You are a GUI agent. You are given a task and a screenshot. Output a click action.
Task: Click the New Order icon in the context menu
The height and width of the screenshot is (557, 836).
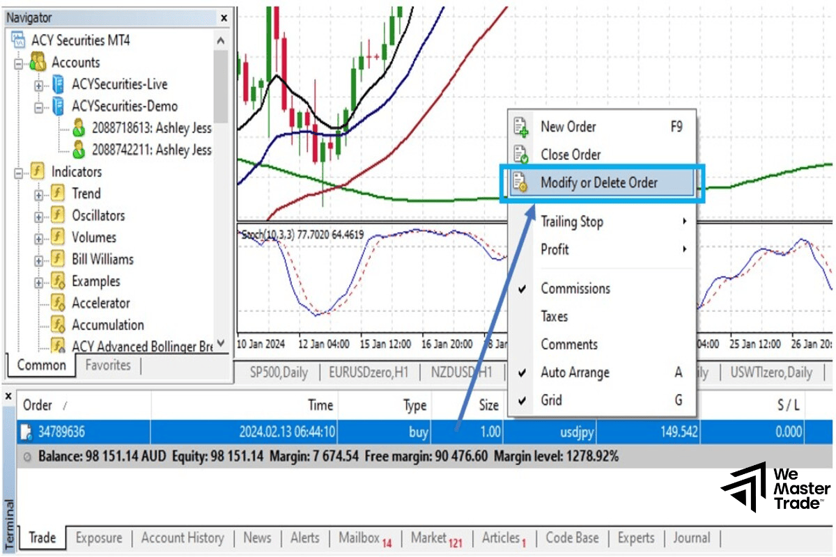click(x=520, y=127)
